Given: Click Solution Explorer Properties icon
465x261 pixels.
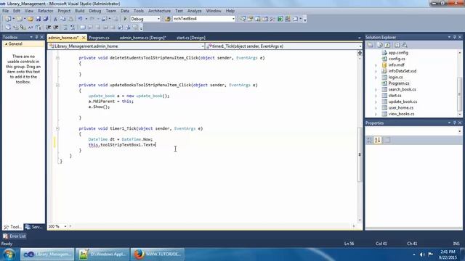Looking at the screenshot, I should (x=371, y=45).
